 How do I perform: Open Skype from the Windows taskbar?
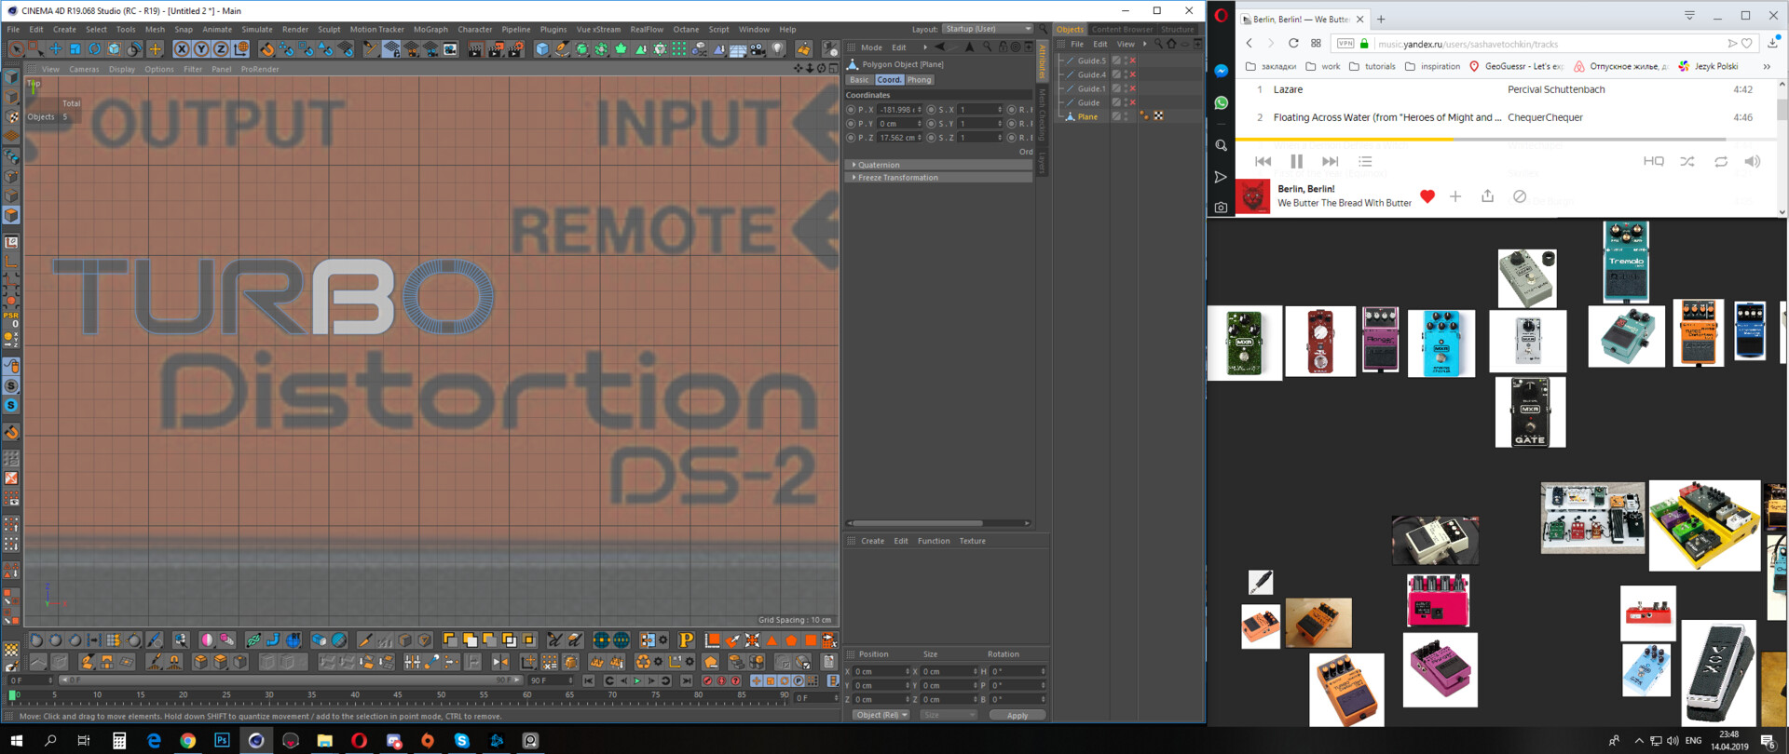pos(462,740)
